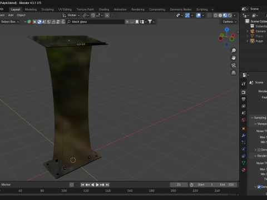Play animation in reverse
Screen dimensions: 267x200
[x=92, y=184]
